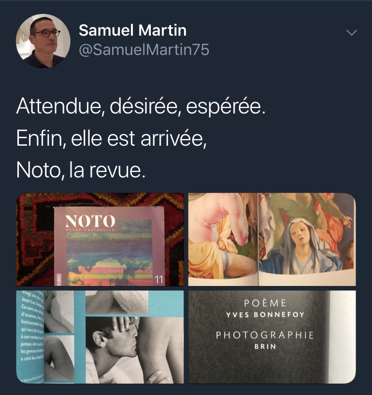Select tweet line "Enfin, elle est arrivée,"

112,138
